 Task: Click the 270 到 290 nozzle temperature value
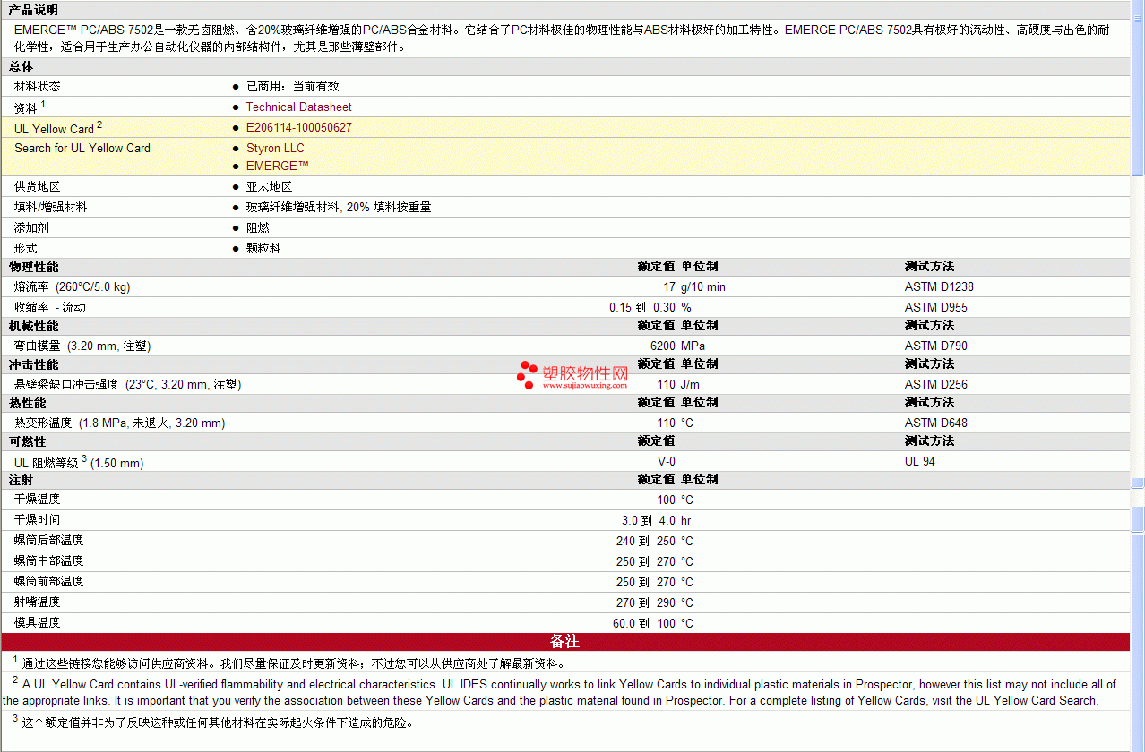pyautogui.click(x=646, y=603)
